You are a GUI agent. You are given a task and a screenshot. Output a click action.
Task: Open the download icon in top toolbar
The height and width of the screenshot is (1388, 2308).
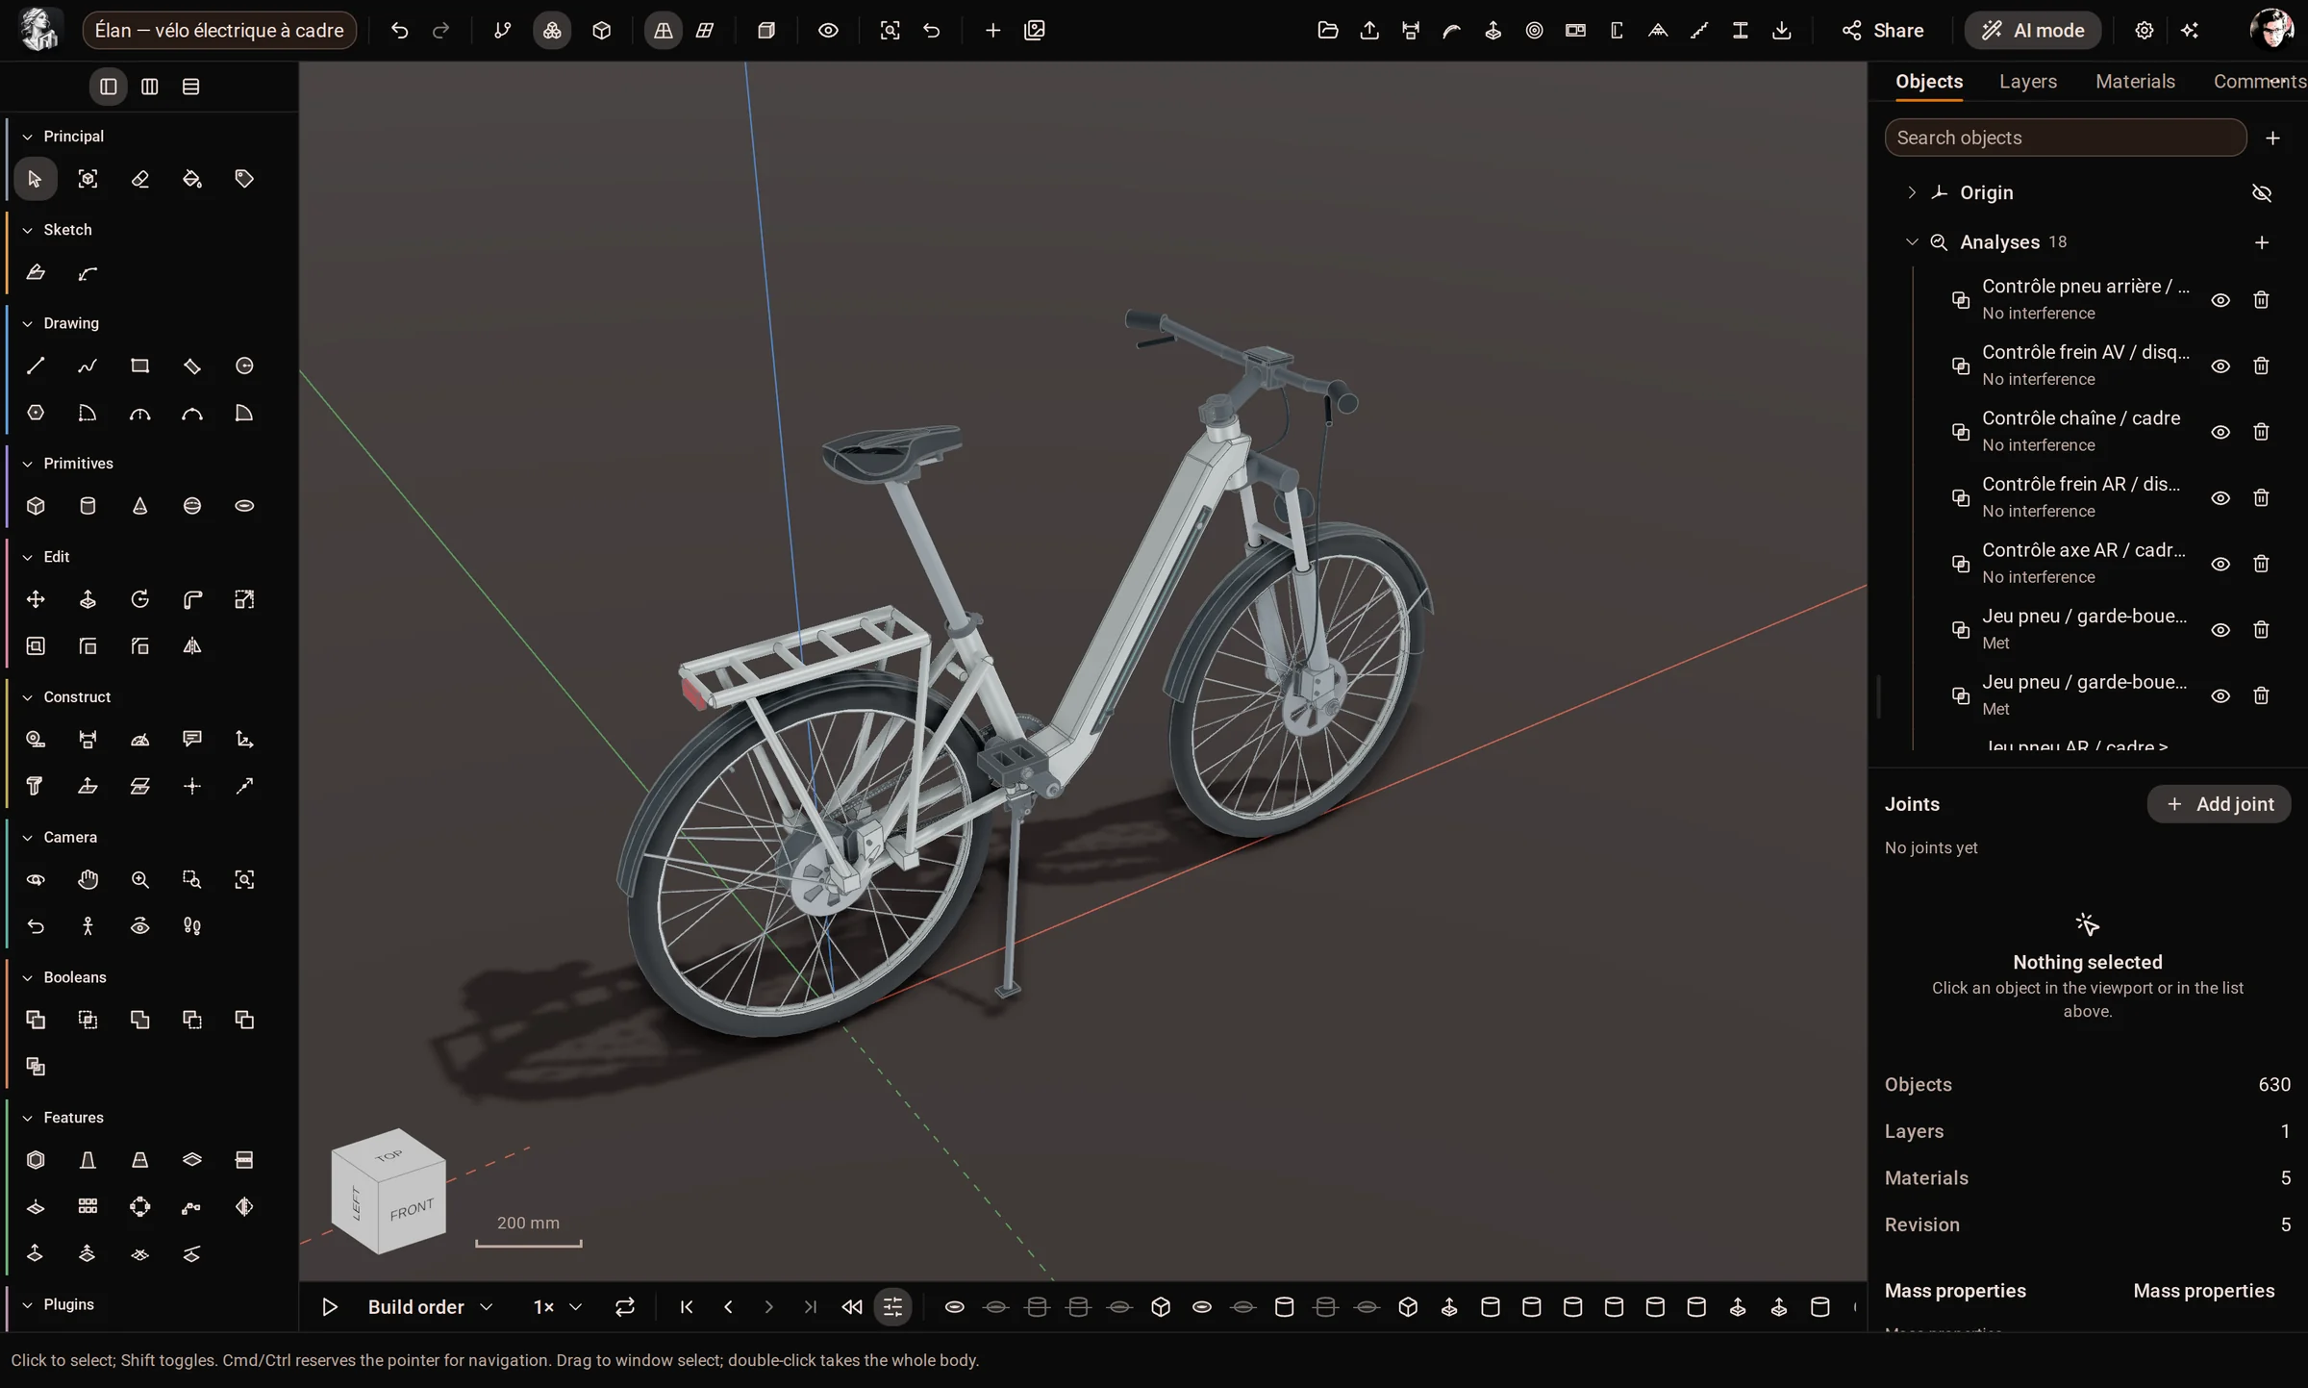coord(1782,31)
